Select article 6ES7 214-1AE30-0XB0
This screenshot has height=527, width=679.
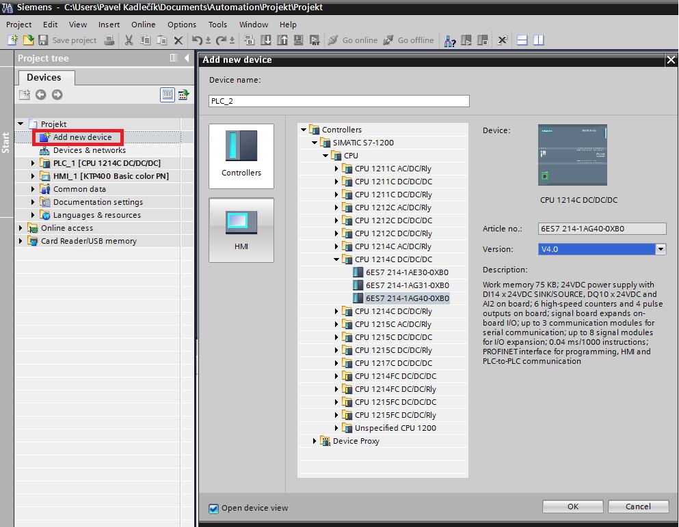pos(407,272)
